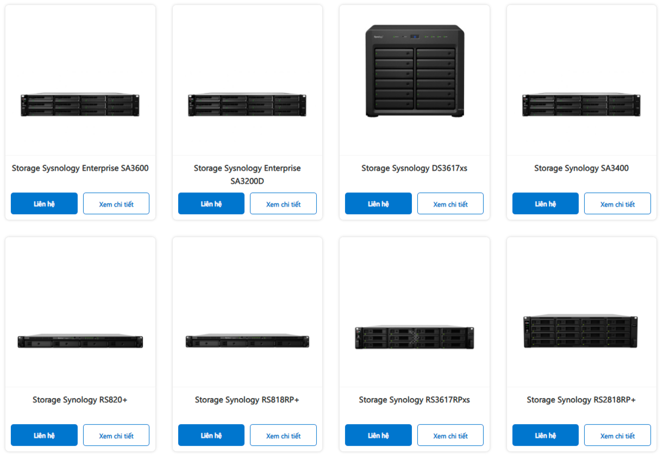Click the RS2818RP+ server image

coord(580,331)
